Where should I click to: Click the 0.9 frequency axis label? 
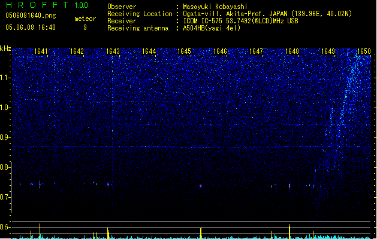(x=5, y=137)
